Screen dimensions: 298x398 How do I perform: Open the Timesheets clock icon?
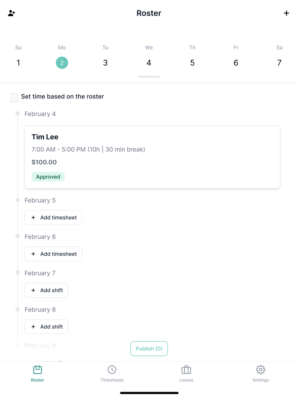pos(112,370)
